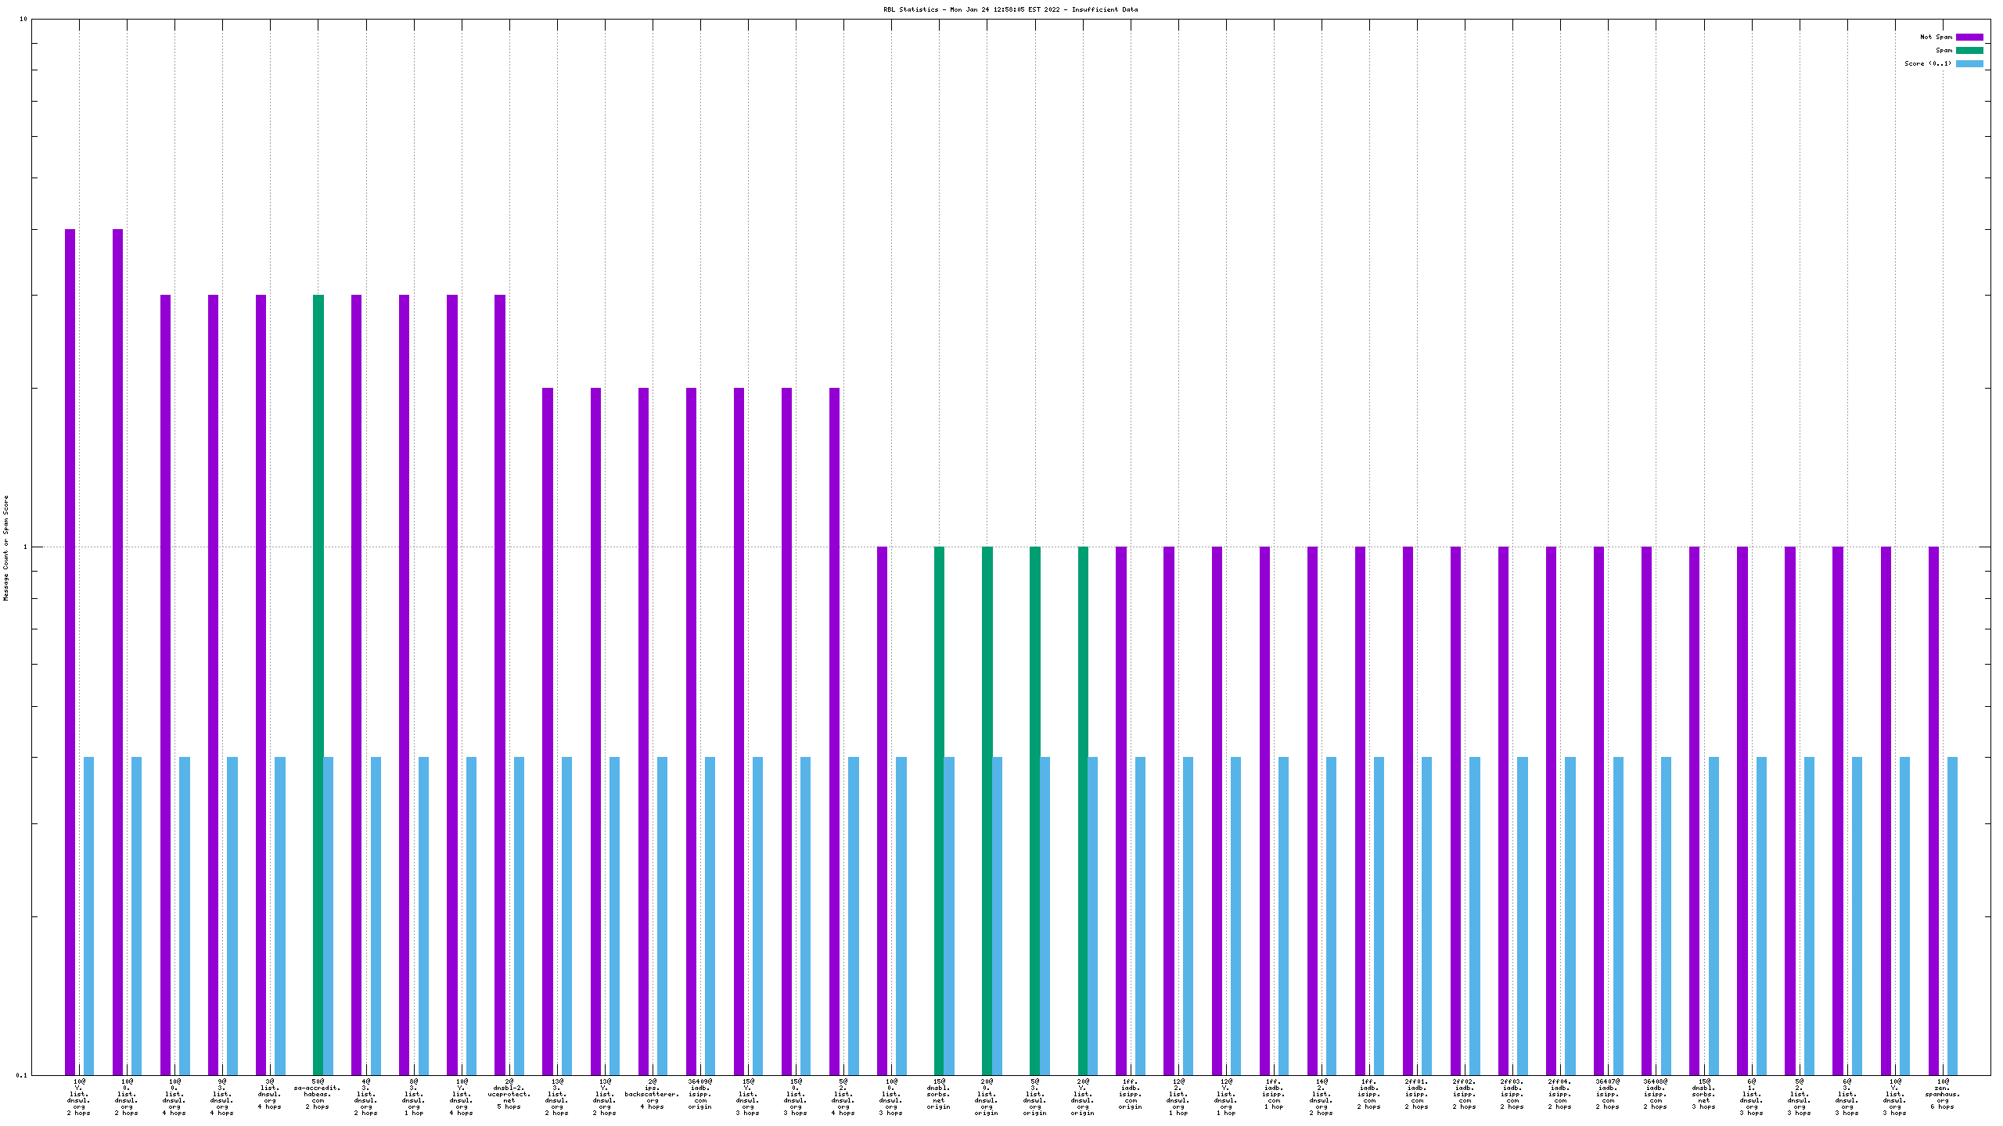Click the purple Not Spam legend swatch

[1969, 37]
